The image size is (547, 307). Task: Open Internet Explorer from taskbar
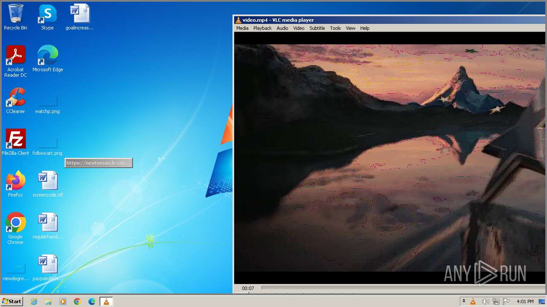pos(34,301)
